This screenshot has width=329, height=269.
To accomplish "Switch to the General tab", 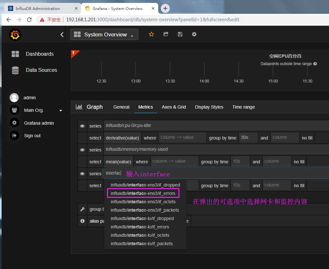I will point(121,107).
